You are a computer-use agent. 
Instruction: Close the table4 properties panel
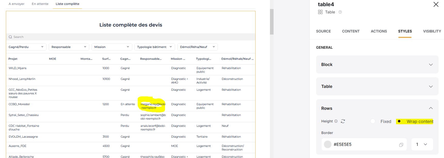[436, 4]
